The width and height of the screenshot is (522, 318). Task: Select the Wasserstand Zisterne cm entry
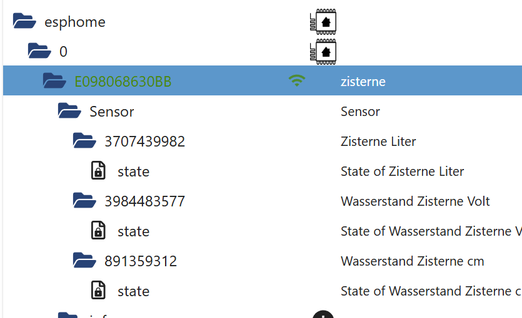412,261
